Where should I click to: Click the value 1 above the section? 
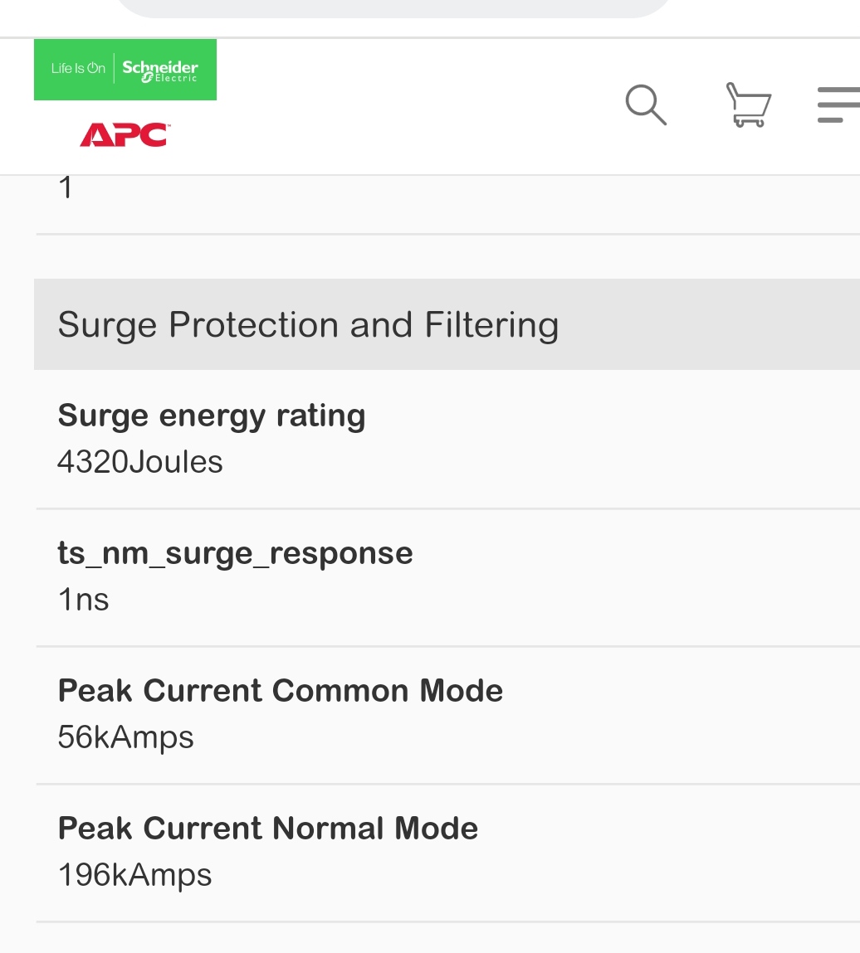point(66,187)
